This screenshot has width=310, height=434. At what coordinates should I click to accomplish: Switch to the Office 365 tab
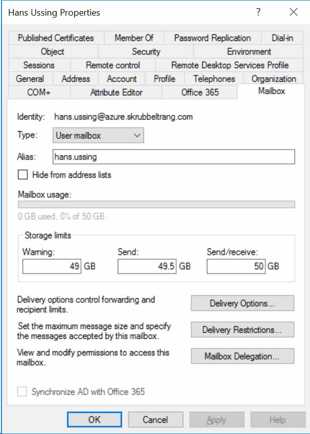point(200,92)
